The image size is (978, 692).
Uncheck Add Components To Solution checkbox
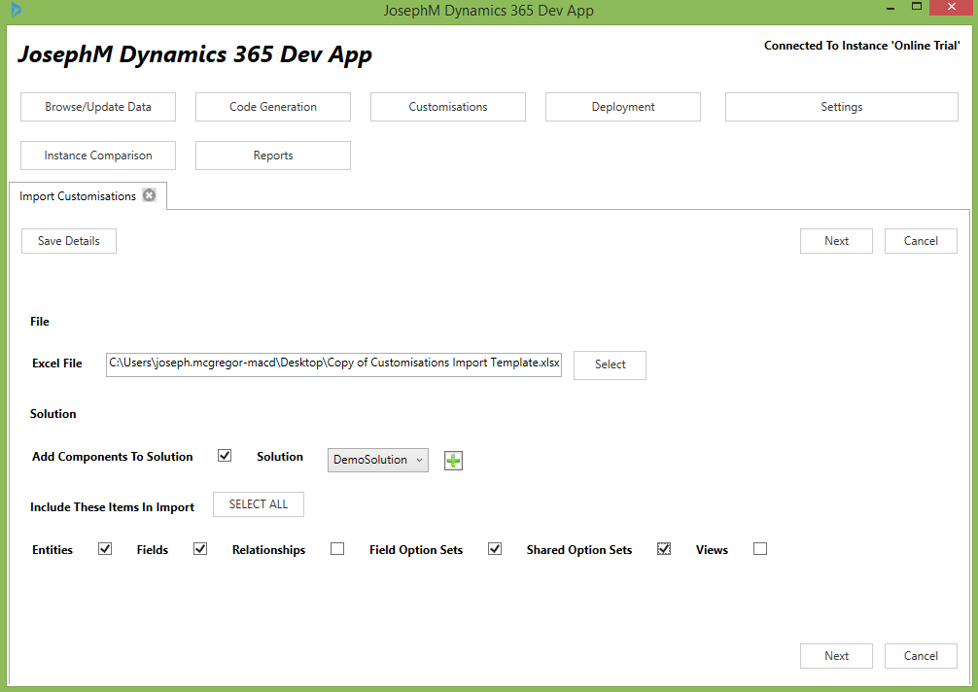click(x=225, y=456)
